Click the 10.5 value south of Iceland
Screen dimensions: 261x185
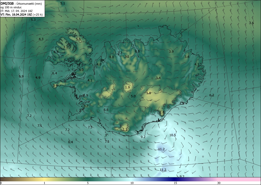click(173, 135)
